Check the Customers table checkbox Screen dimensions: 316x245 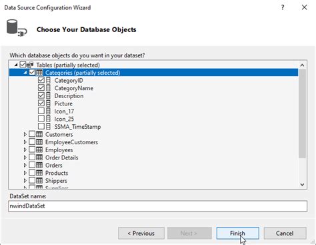[x=32, y=134]
